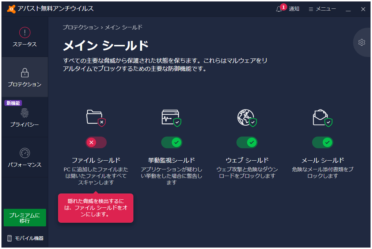Click the 新機能 badge
The width and height of the screenshot is (372, 249).
[13, 103]
